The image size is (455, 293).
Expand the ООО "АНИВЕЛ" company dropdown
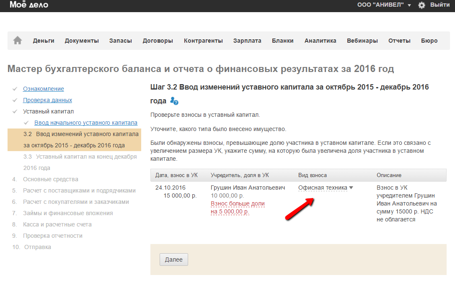(x=384, y=5)
